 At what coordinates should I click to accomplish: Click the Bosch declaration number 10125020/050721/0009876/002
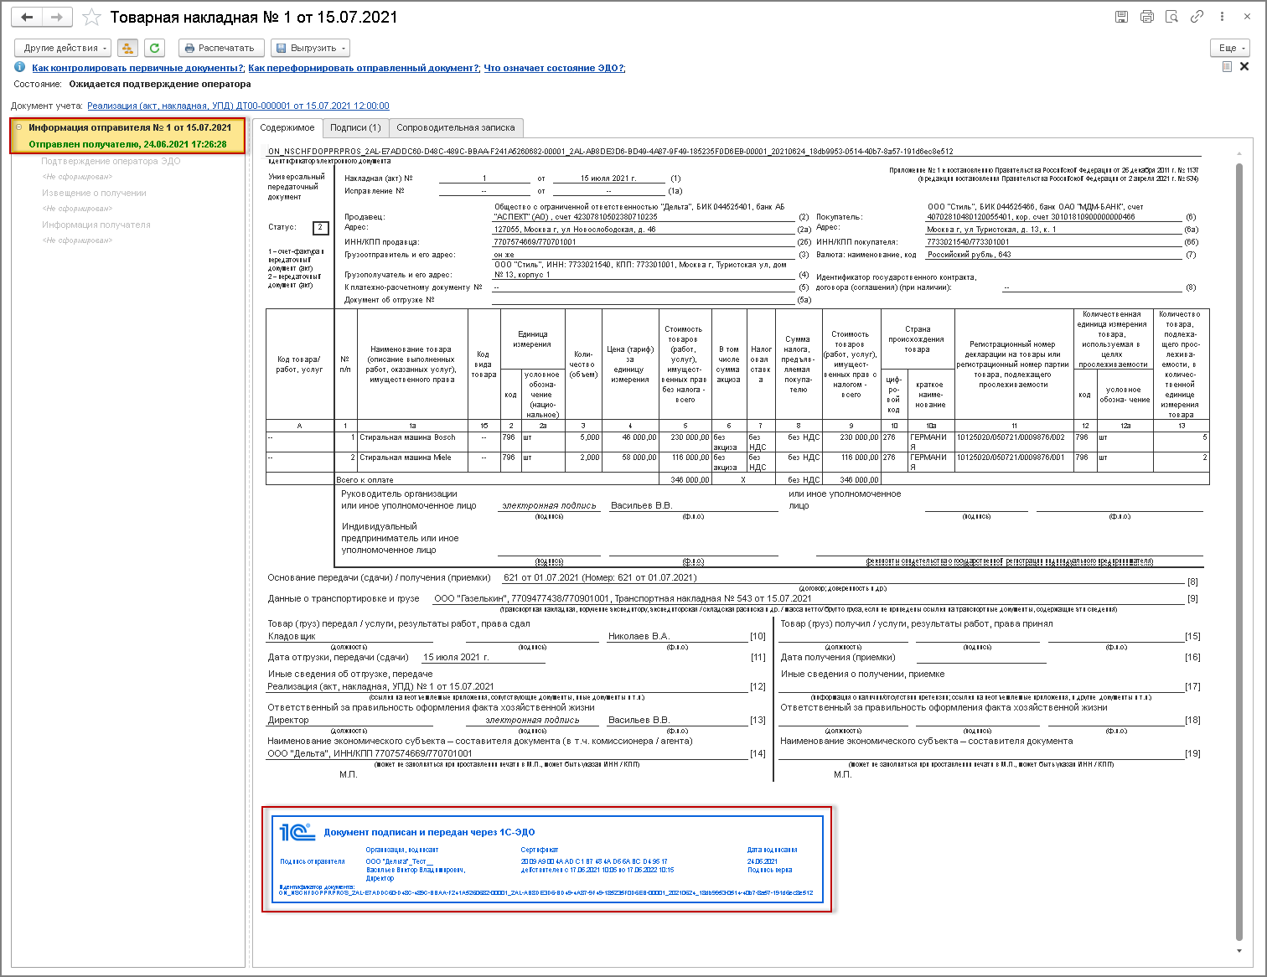[x=1014, y=442]
